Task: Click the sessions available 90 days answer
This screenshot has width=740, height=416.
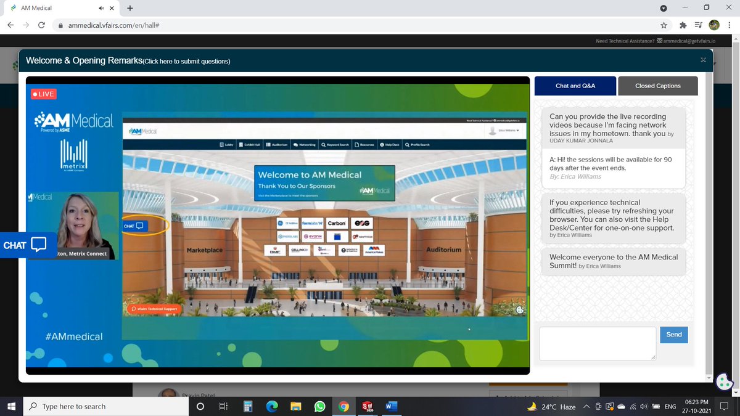Action: click(x=613, y=168)
